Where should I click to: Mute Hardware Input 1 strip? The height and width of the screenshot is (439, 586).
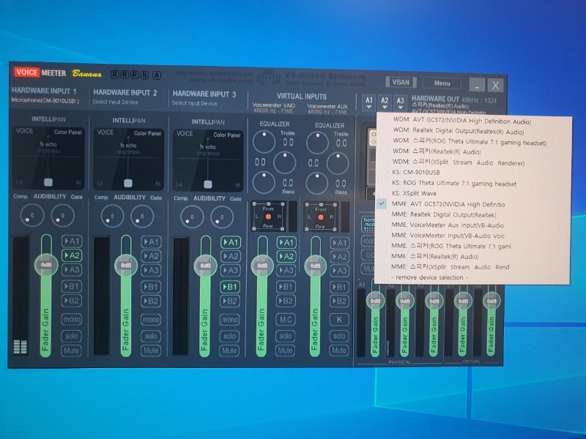[x=71, y=350]
